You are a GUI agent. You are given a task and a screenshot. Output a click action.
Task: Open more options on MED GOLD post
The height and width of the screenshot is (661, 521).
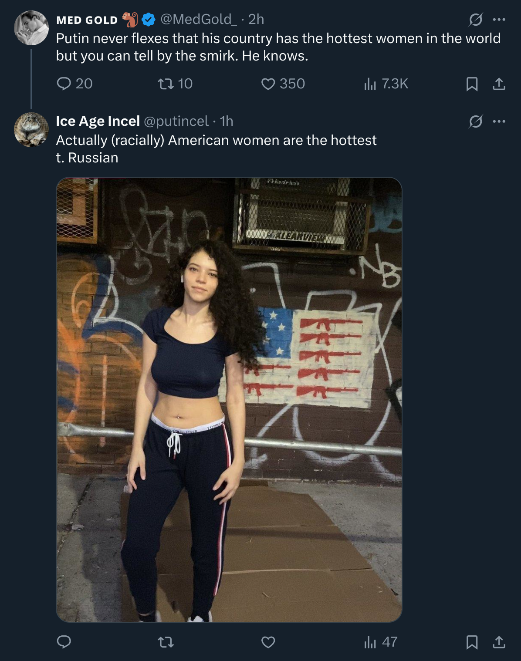[499, 20]
